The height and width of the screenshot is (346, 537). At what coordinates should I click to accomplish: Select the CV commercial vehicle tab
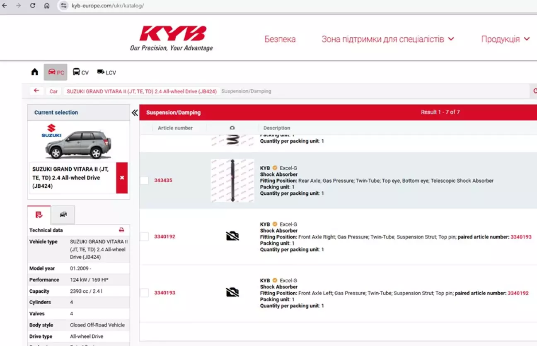click(x=80, y=72)
